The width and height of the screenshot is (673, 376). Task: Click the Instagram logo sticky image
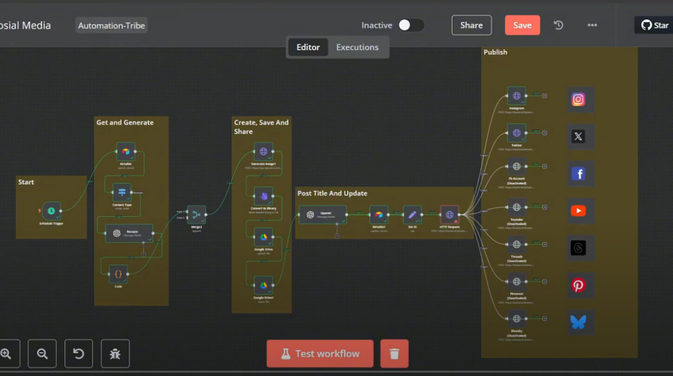tap(578, 99)
